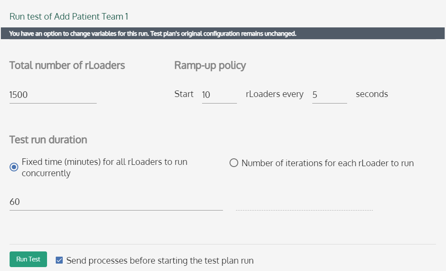Screen dimensions: 446x271
Task: Click the Send processes checkbox label text
Action: point(159,260)
